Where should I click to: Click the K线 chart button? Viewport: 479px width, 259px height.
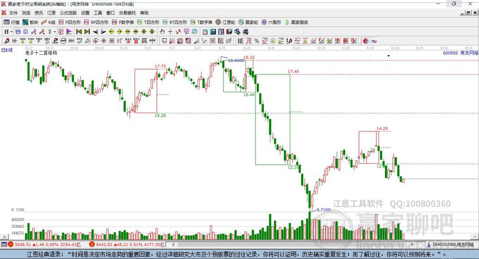pos(48,22)
